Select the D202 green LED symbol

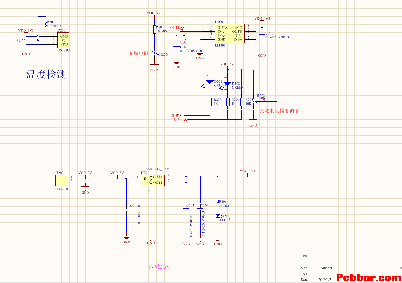(x=227, y=84)
